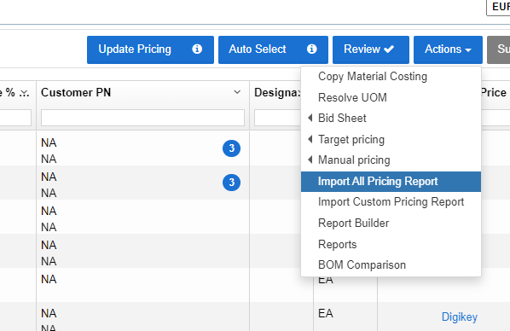Click the Target pricing submenu arrow
Screen dimensions: 510x331
point(310,139)
